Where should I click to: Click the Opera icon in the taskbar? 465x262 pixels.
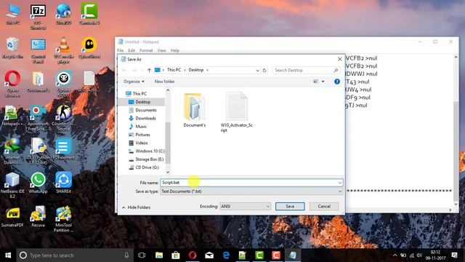pos(193,255)
